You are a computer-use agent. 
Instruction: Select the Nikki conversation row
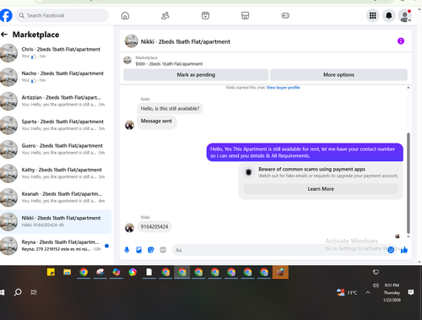click(56, 221)
